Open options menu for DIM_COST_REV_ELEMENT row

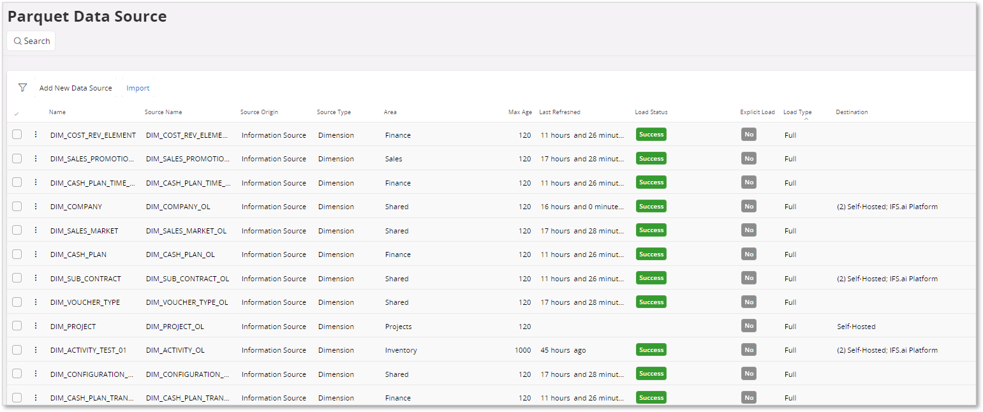[x=36, y=135]
